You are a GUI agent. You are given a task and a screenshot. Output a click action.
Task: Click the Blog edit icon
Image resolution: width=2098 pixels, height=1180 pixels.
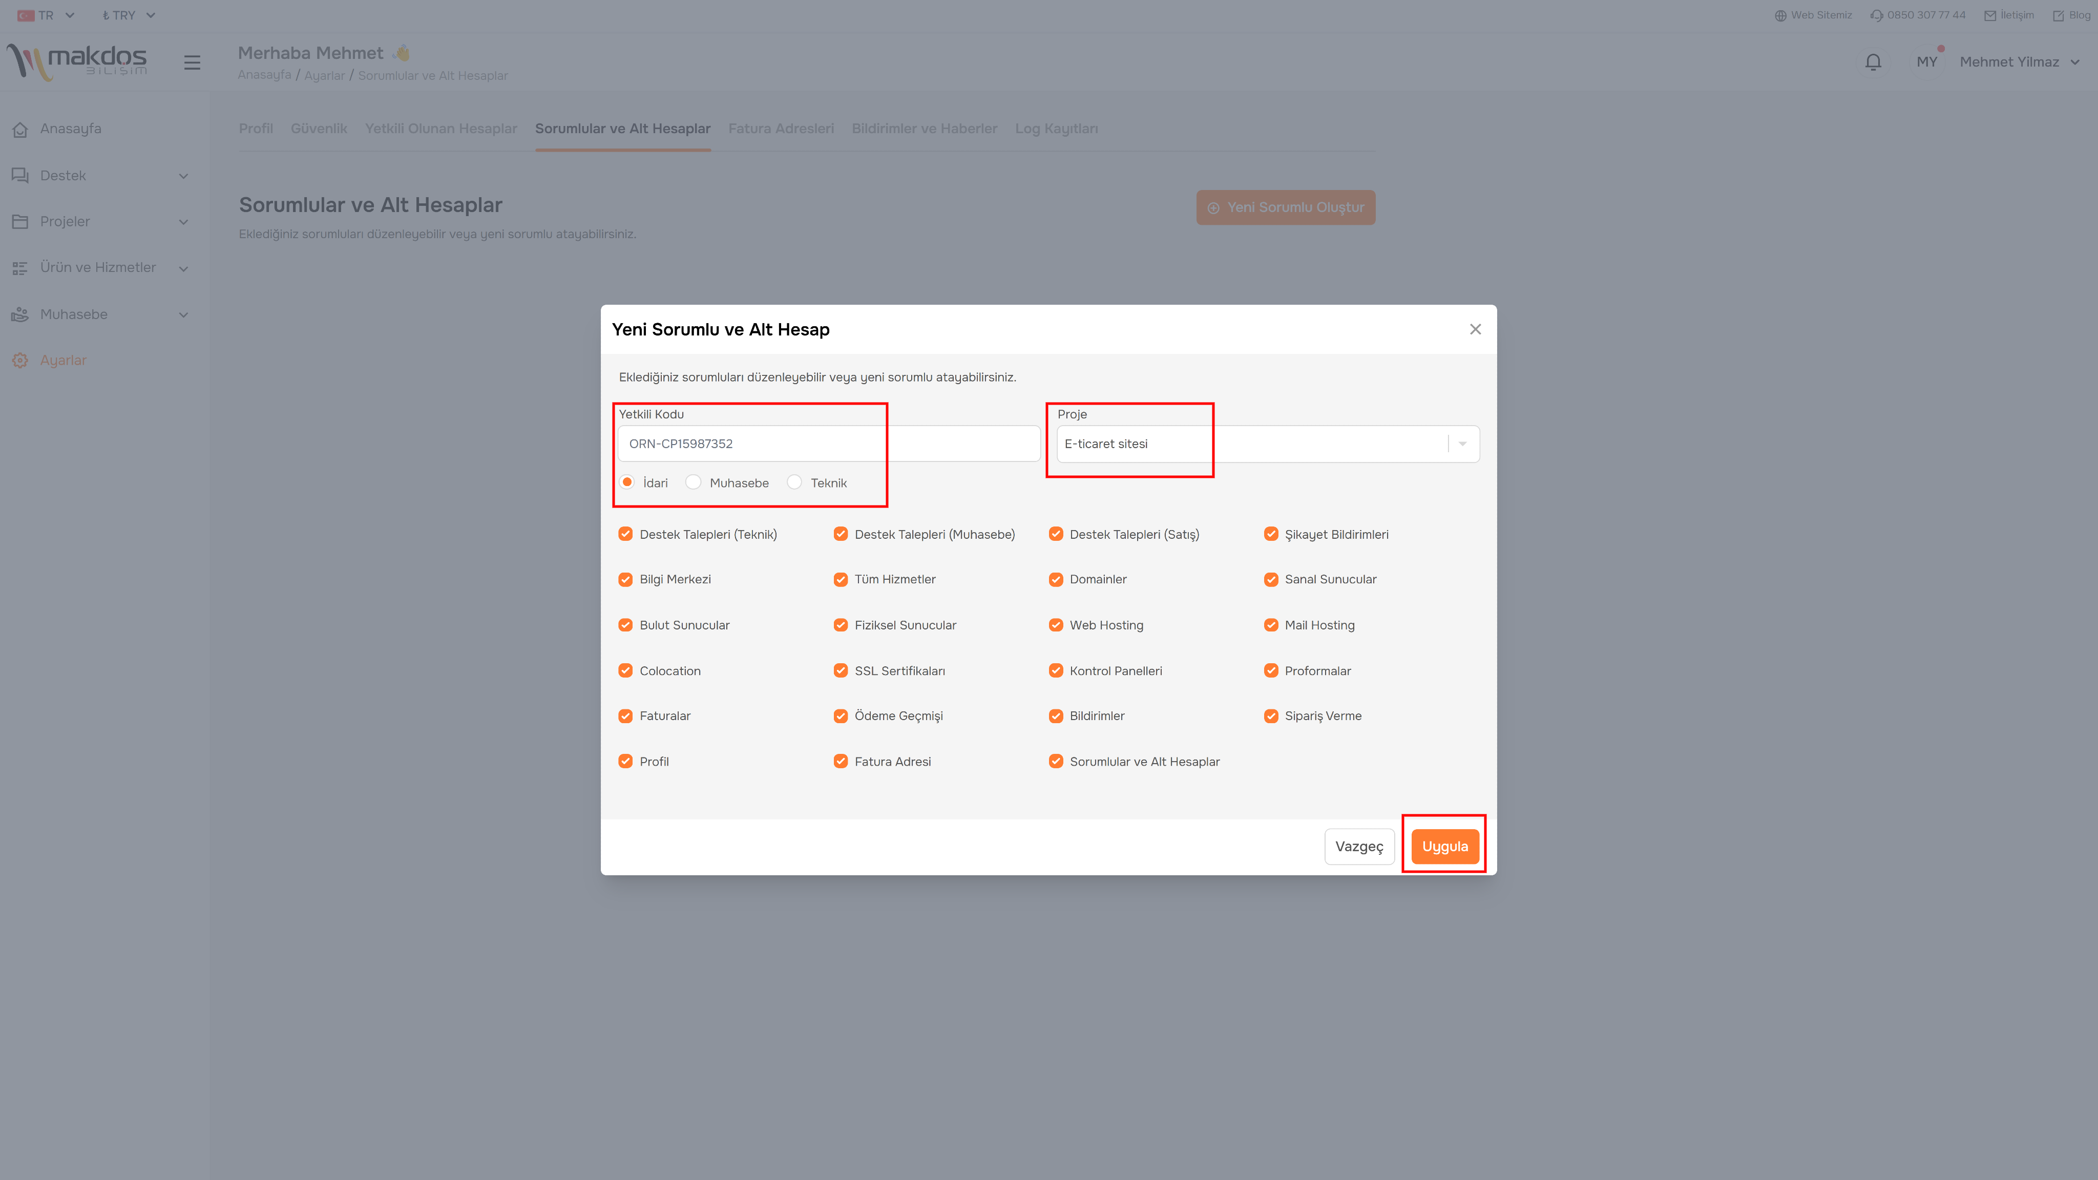point(2058,15)
